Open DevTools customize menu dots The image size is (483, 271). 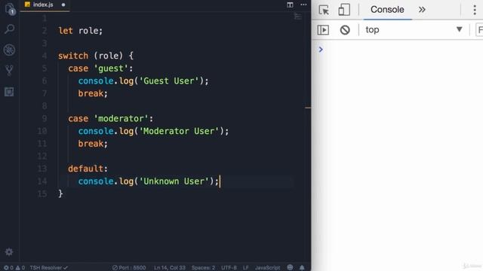pos(475,10)
